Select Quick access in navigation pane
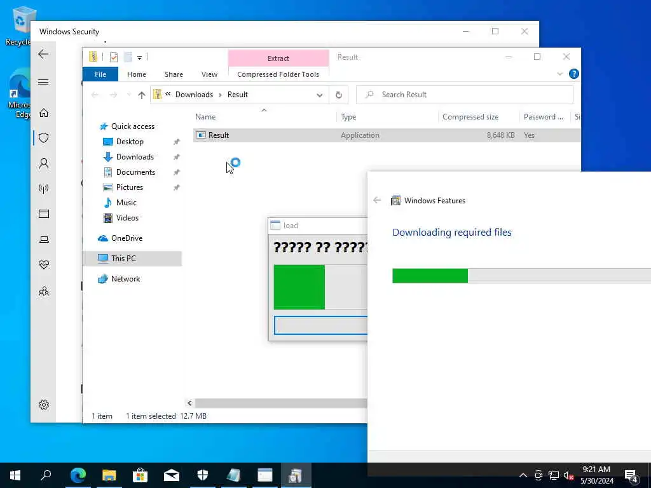Screen dimensions: 651x488 coord(132,126)
